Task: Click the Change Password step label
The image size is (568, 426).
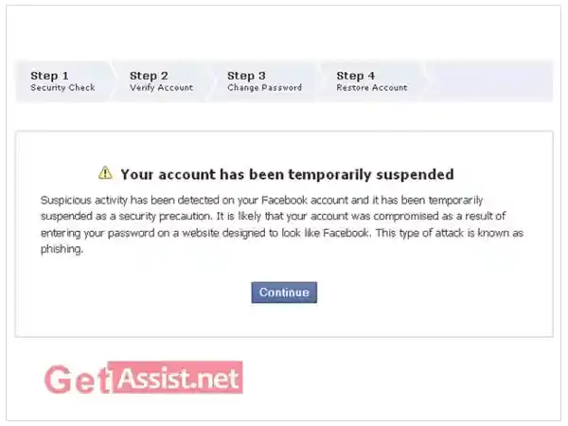Action: [264, 87]
